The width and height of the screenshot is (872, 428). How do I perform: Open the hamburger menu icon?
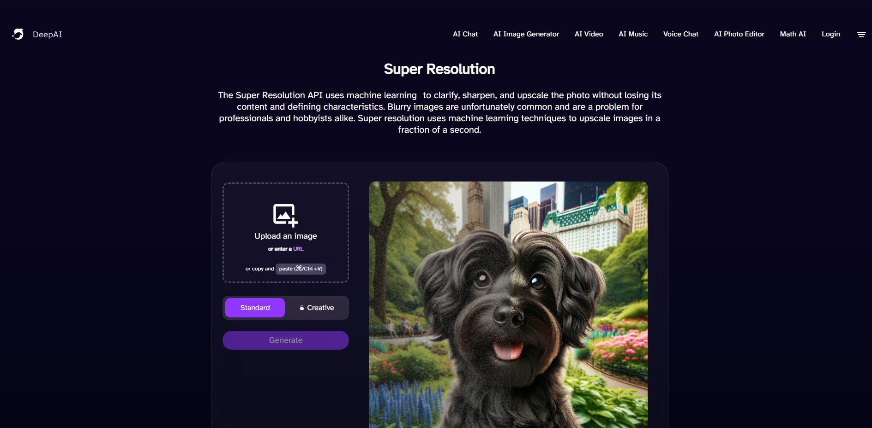(x=861, y=35)
